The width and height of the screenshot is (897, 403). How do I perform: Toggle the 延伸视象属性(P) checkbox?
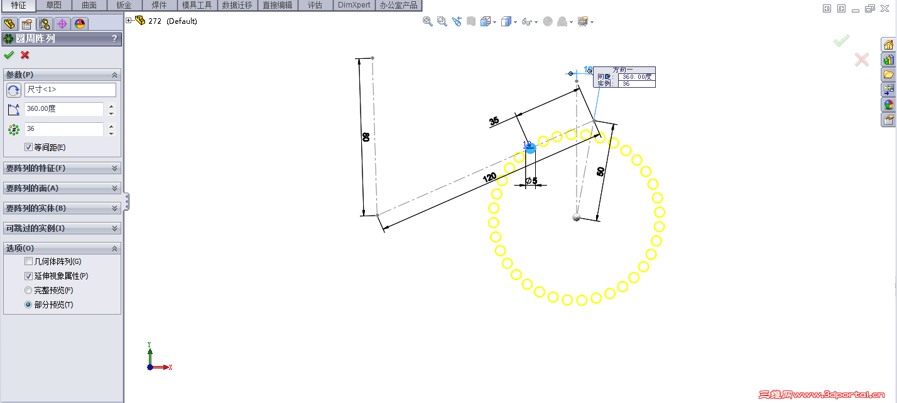28,276
